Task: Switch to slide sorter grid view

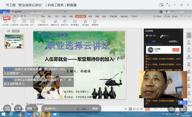Action: [134, 109]
